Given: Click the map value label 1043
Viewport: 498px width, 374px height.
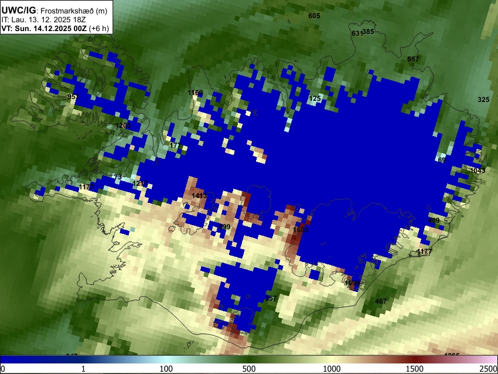Looking at the screenshot, I should pos(477,171).
